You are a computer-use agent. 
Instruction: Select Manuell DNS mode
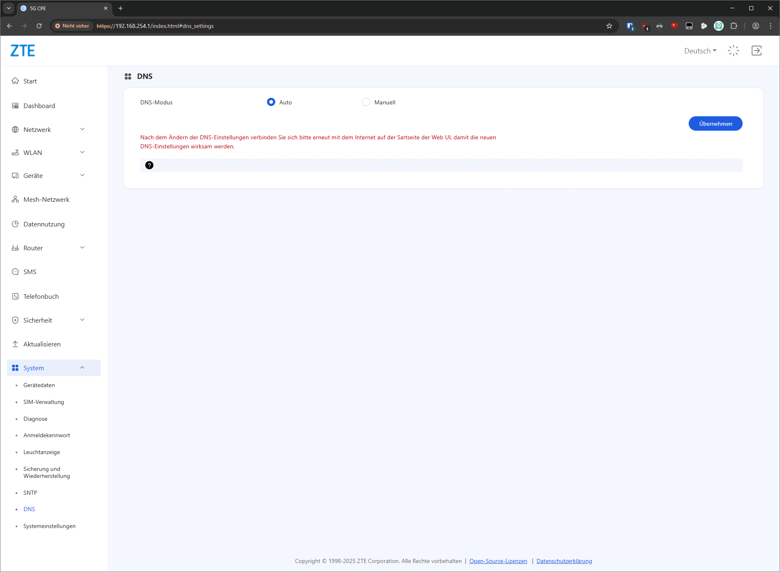[x=366, y=102]
